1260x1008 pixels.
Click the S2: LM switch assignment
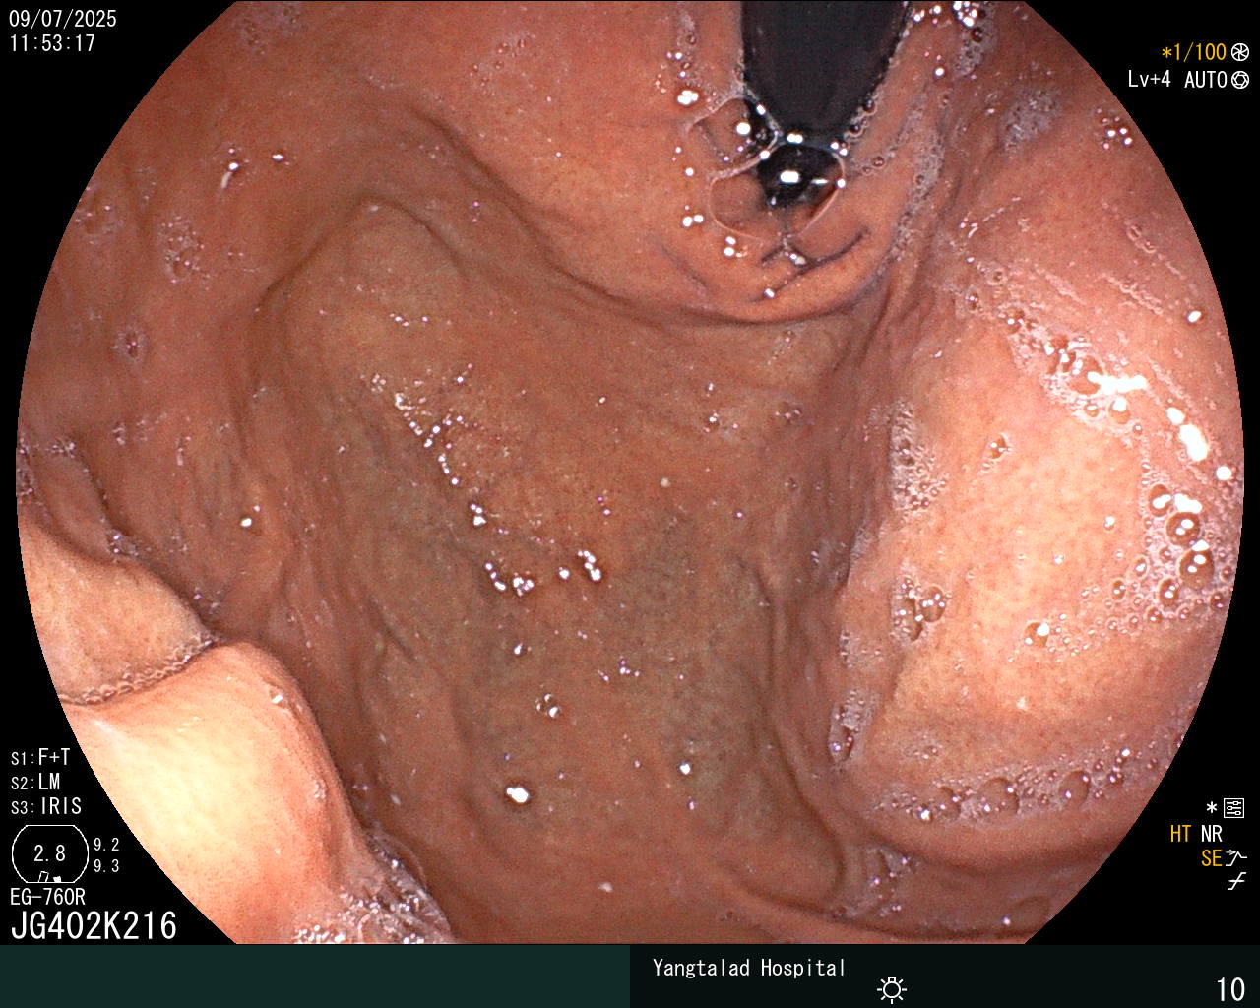click(35, 783)
